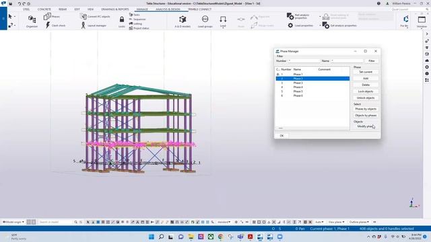Screen dimensions: 431x242
Task: Open Project status
Action: 139,28
